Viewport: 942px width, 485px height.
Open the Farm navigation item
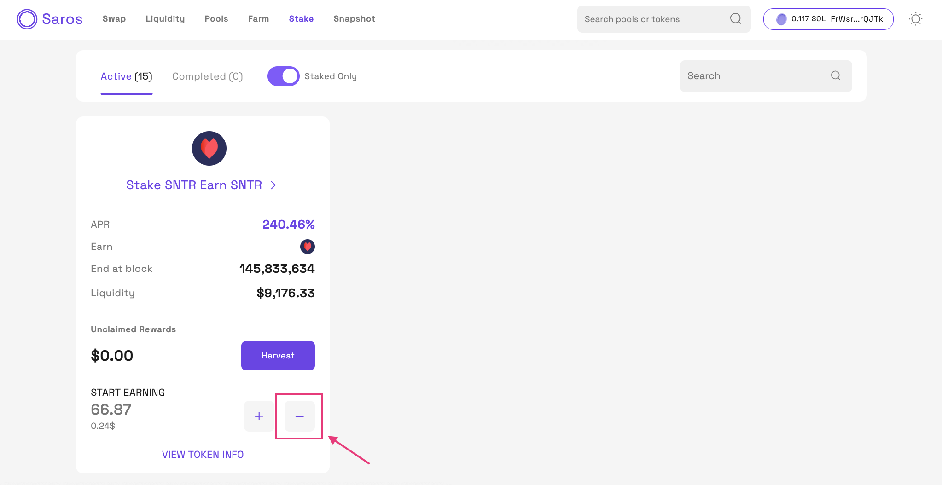coord(258,19)
